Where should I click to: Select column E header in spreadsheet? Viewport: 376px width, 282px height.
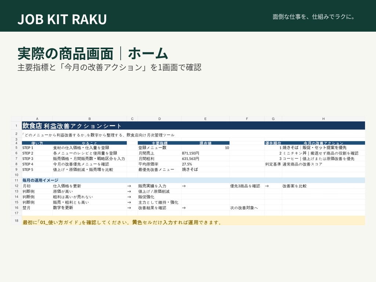click(205, 119)
